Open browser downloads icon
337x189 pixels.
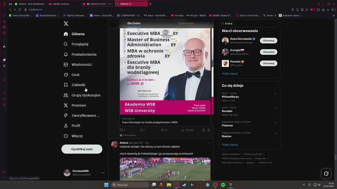click(x=328, y=10)
